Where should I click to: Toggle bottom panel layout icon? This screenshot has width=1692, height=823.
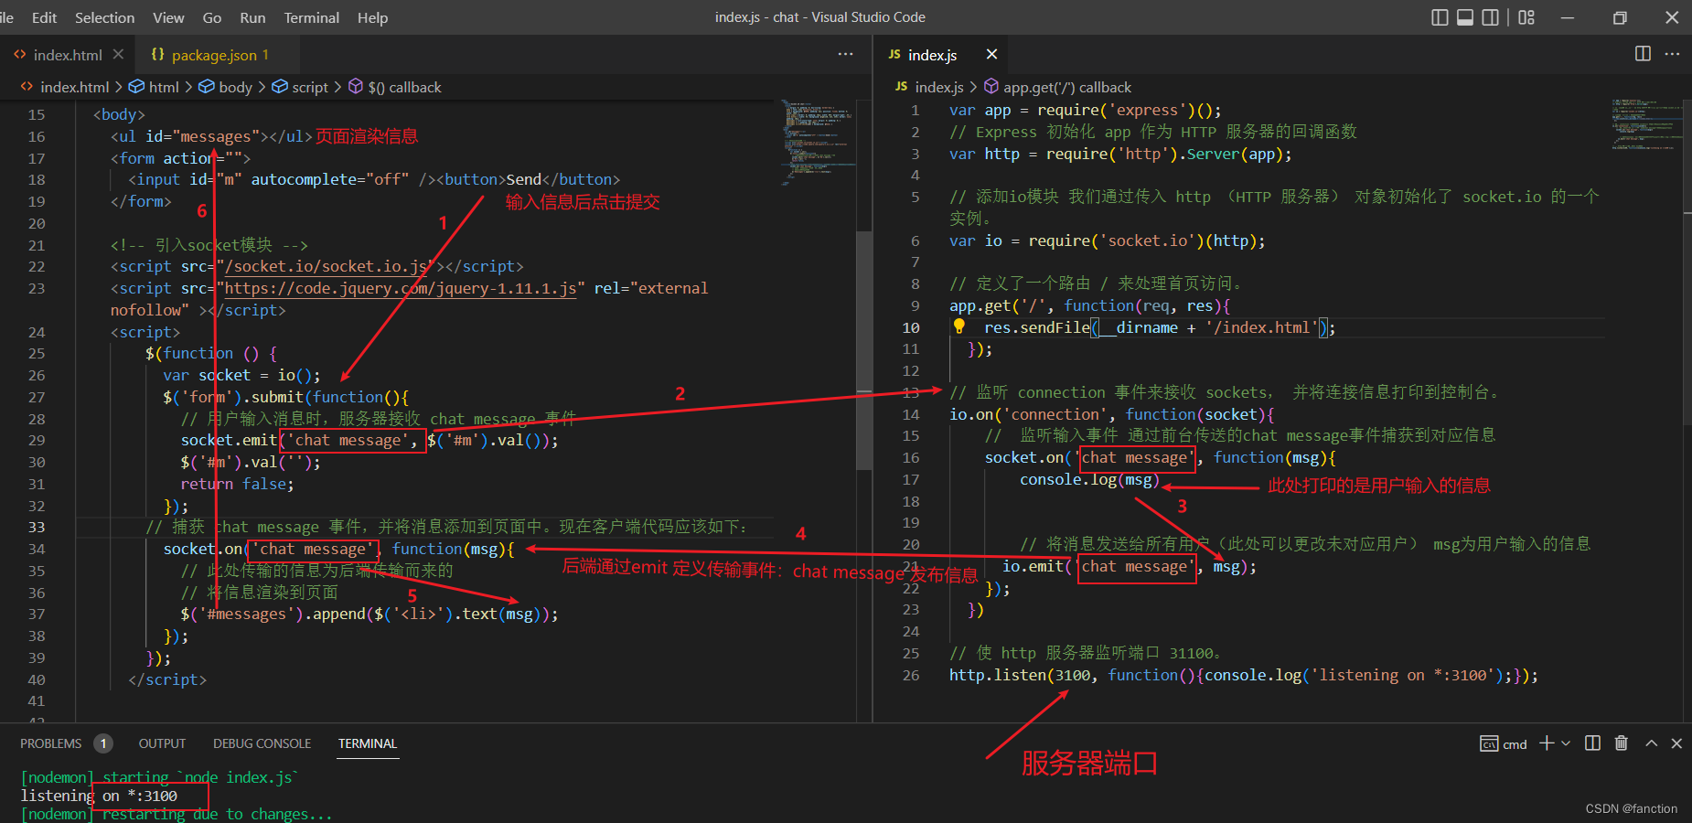coord(1465,17)
